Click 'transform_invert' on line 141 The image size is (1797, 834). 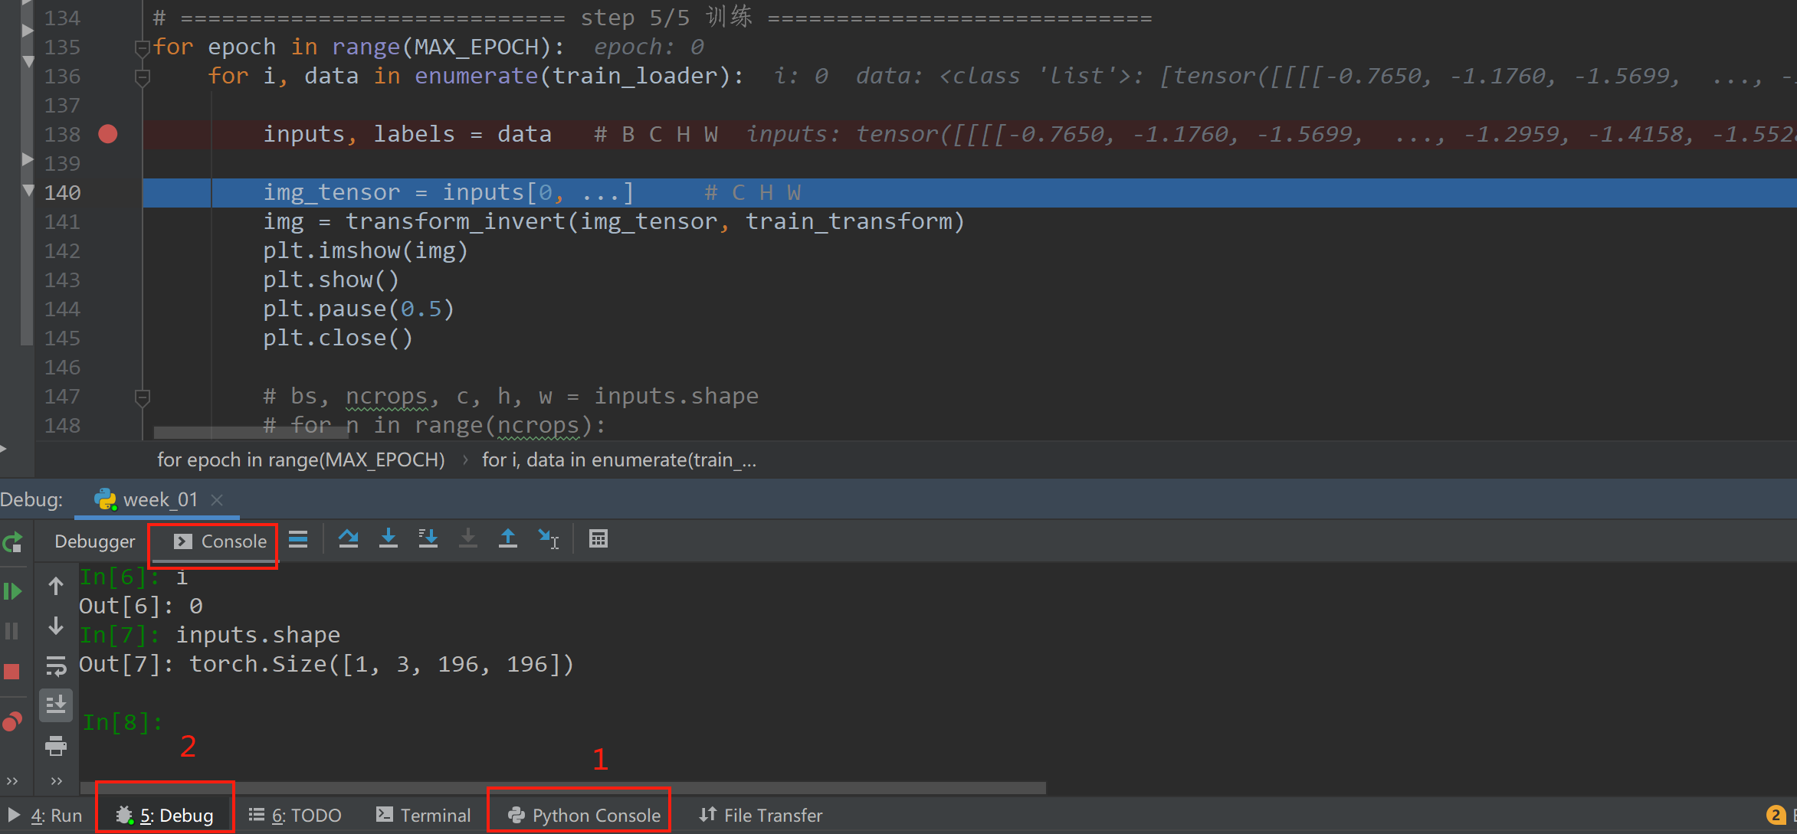(x=455, y=222)
